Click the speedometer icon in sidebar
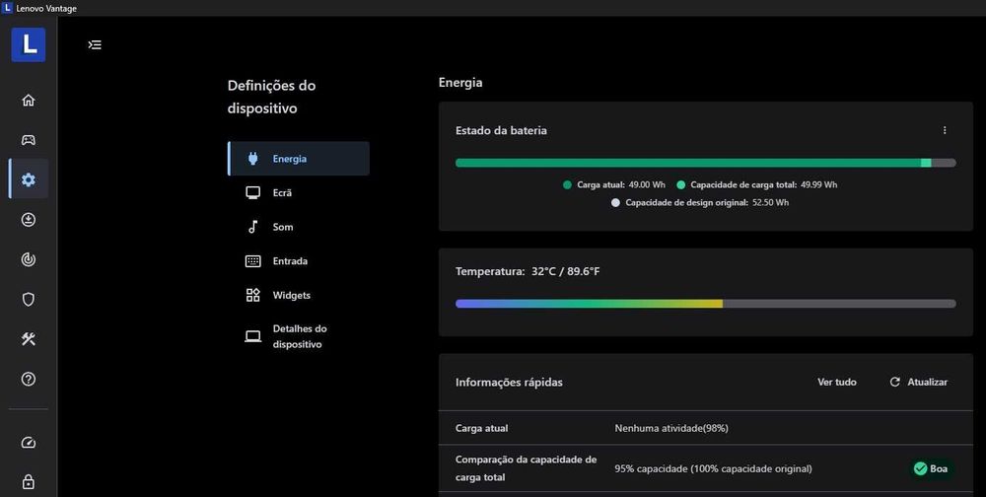Screen dimensions: 986x497 [x=29, y=443]
